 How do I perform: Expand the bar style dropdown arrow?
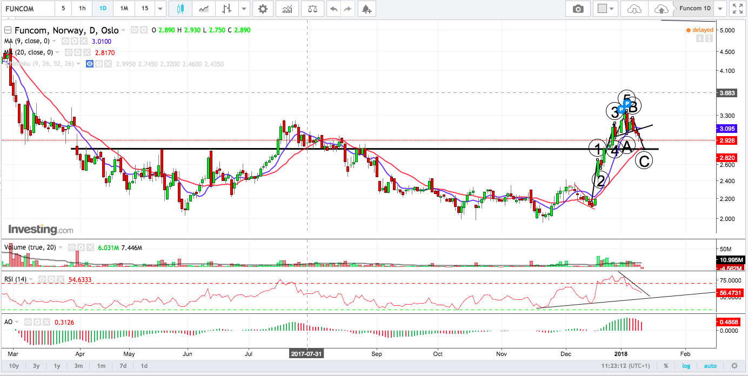(244, 9)
